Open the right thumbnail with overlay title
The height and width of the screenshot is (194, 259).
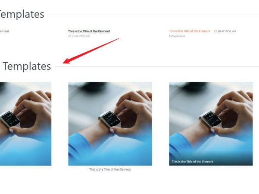[211, 124]
